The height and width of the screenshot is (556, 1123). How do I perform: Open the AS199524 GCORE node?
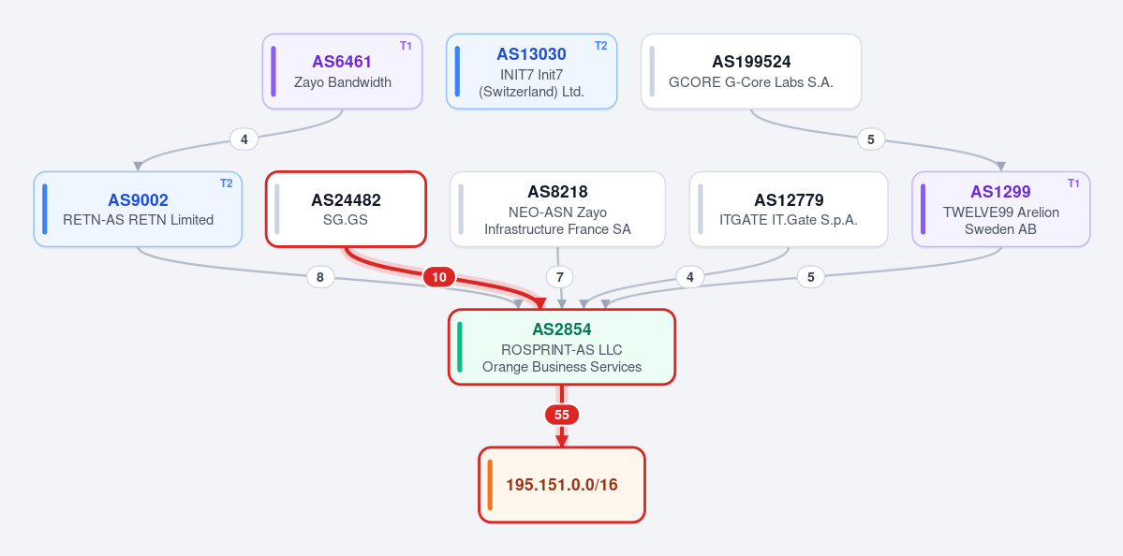750,71
